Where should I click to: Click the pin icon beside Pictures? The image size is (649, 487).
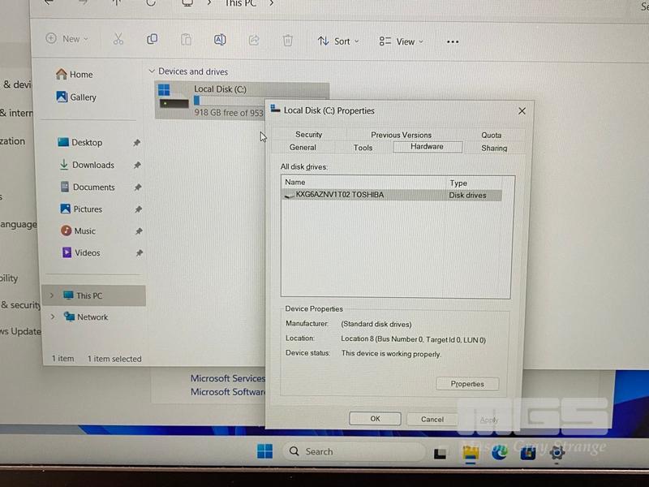click(x=138, y=209)
